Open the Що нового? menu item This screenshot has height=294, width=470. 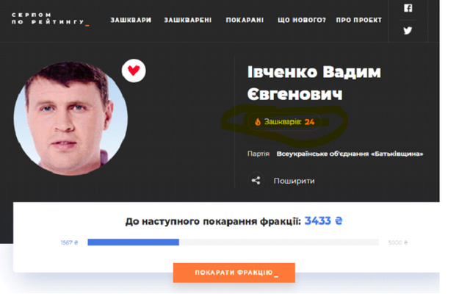(x=302, y=20)
